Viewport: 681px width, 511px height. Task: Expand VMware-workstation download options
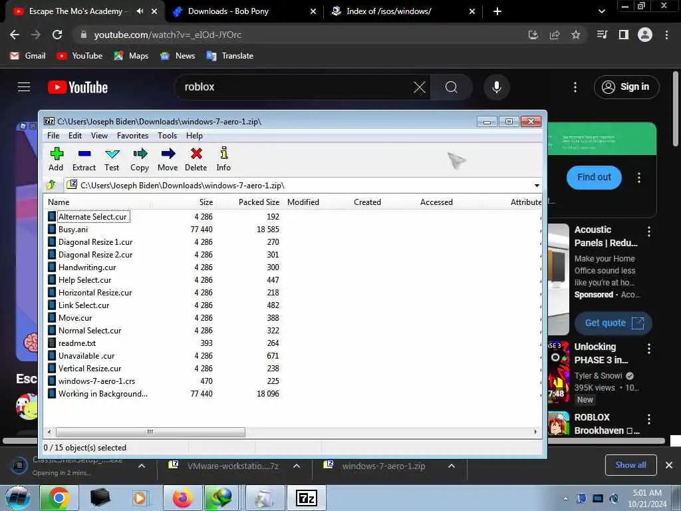click(297, 466)
